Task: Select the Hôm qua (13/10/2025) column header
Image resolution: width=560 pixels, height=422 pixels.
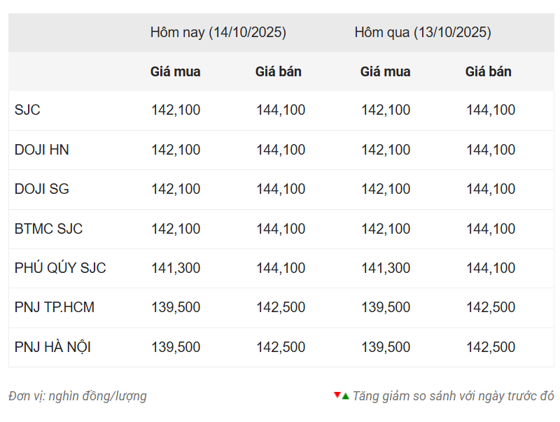Action: click(423, 32)
